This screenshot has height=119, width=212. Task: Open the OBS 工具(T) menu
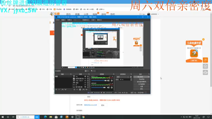coord(93,20)
